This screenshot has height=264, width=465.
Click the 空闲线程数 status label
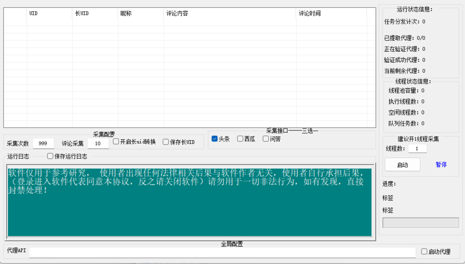point(406,112)
